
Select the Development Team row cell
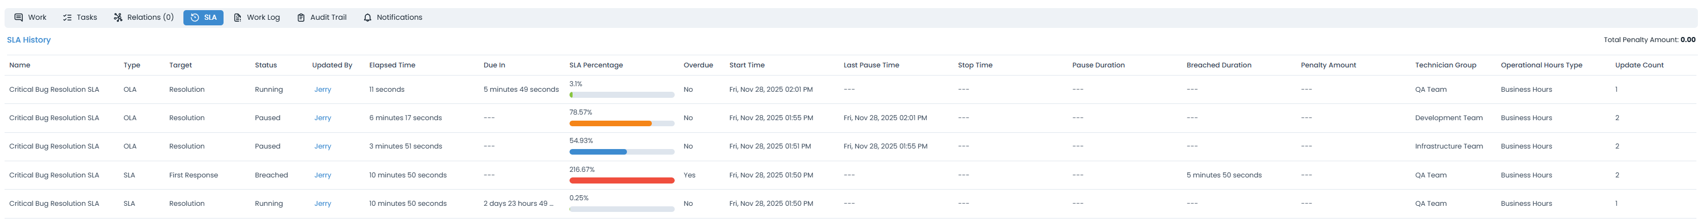1448,118
